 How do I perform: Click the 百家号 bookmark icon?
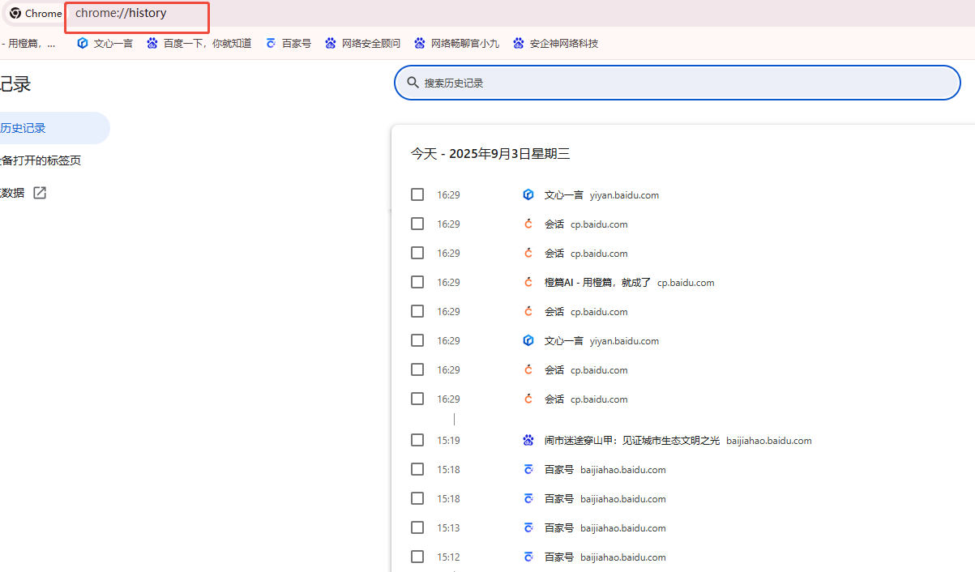271,44
